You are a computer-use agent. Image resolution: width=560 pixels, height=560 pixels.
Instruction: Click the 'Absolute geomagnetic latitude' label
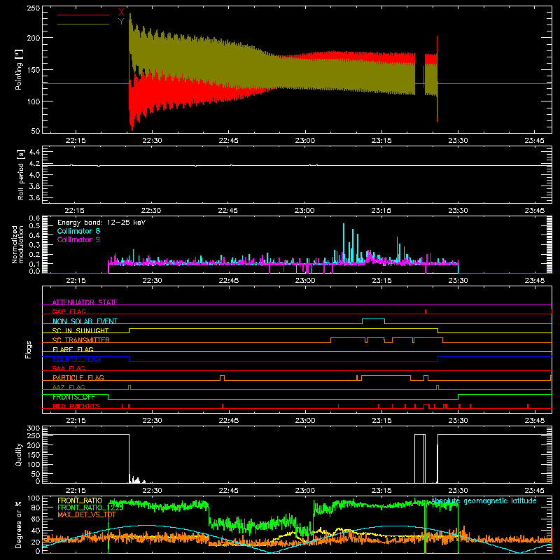click(484, 501)
